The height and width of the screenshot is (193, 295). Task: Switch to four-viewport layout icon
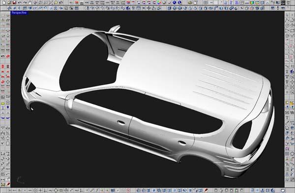(206, 2)
